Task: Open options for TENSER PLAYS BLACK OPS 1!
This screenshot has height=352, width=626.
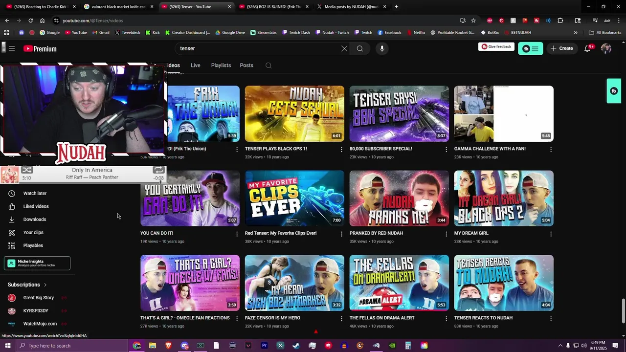Action: (x=341, y=149)
